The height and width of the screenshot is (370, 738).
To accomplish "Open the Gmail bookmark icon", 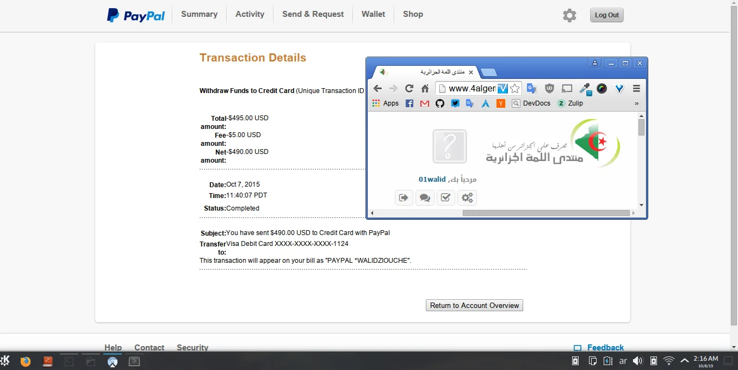I will point(425,103).
